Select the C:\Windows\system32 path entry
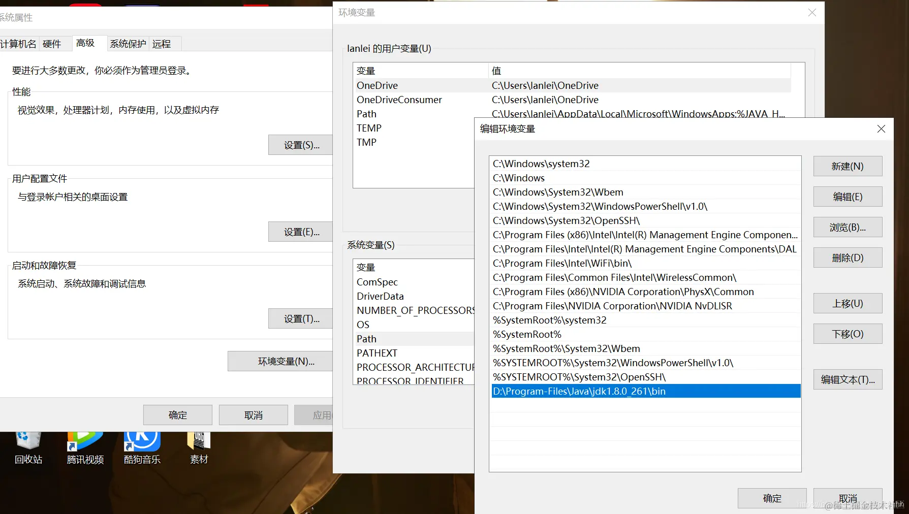 click(646, 164)
